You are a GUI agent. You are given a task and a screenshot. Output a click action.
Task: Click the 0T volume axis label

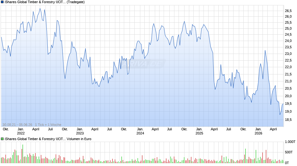click(x=287, y=163)
